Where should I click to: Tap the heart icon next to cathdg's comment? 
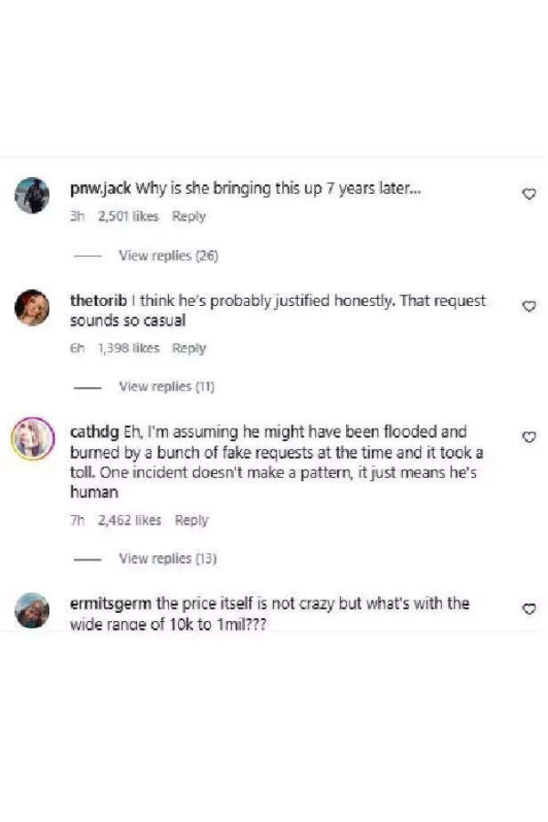529,435
